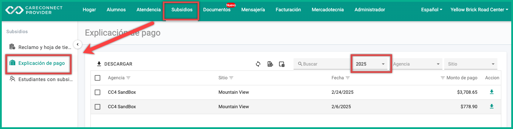Open the Mercadotecnia menu
This screenshot has height=129, width=513.
tap(328, 10)
